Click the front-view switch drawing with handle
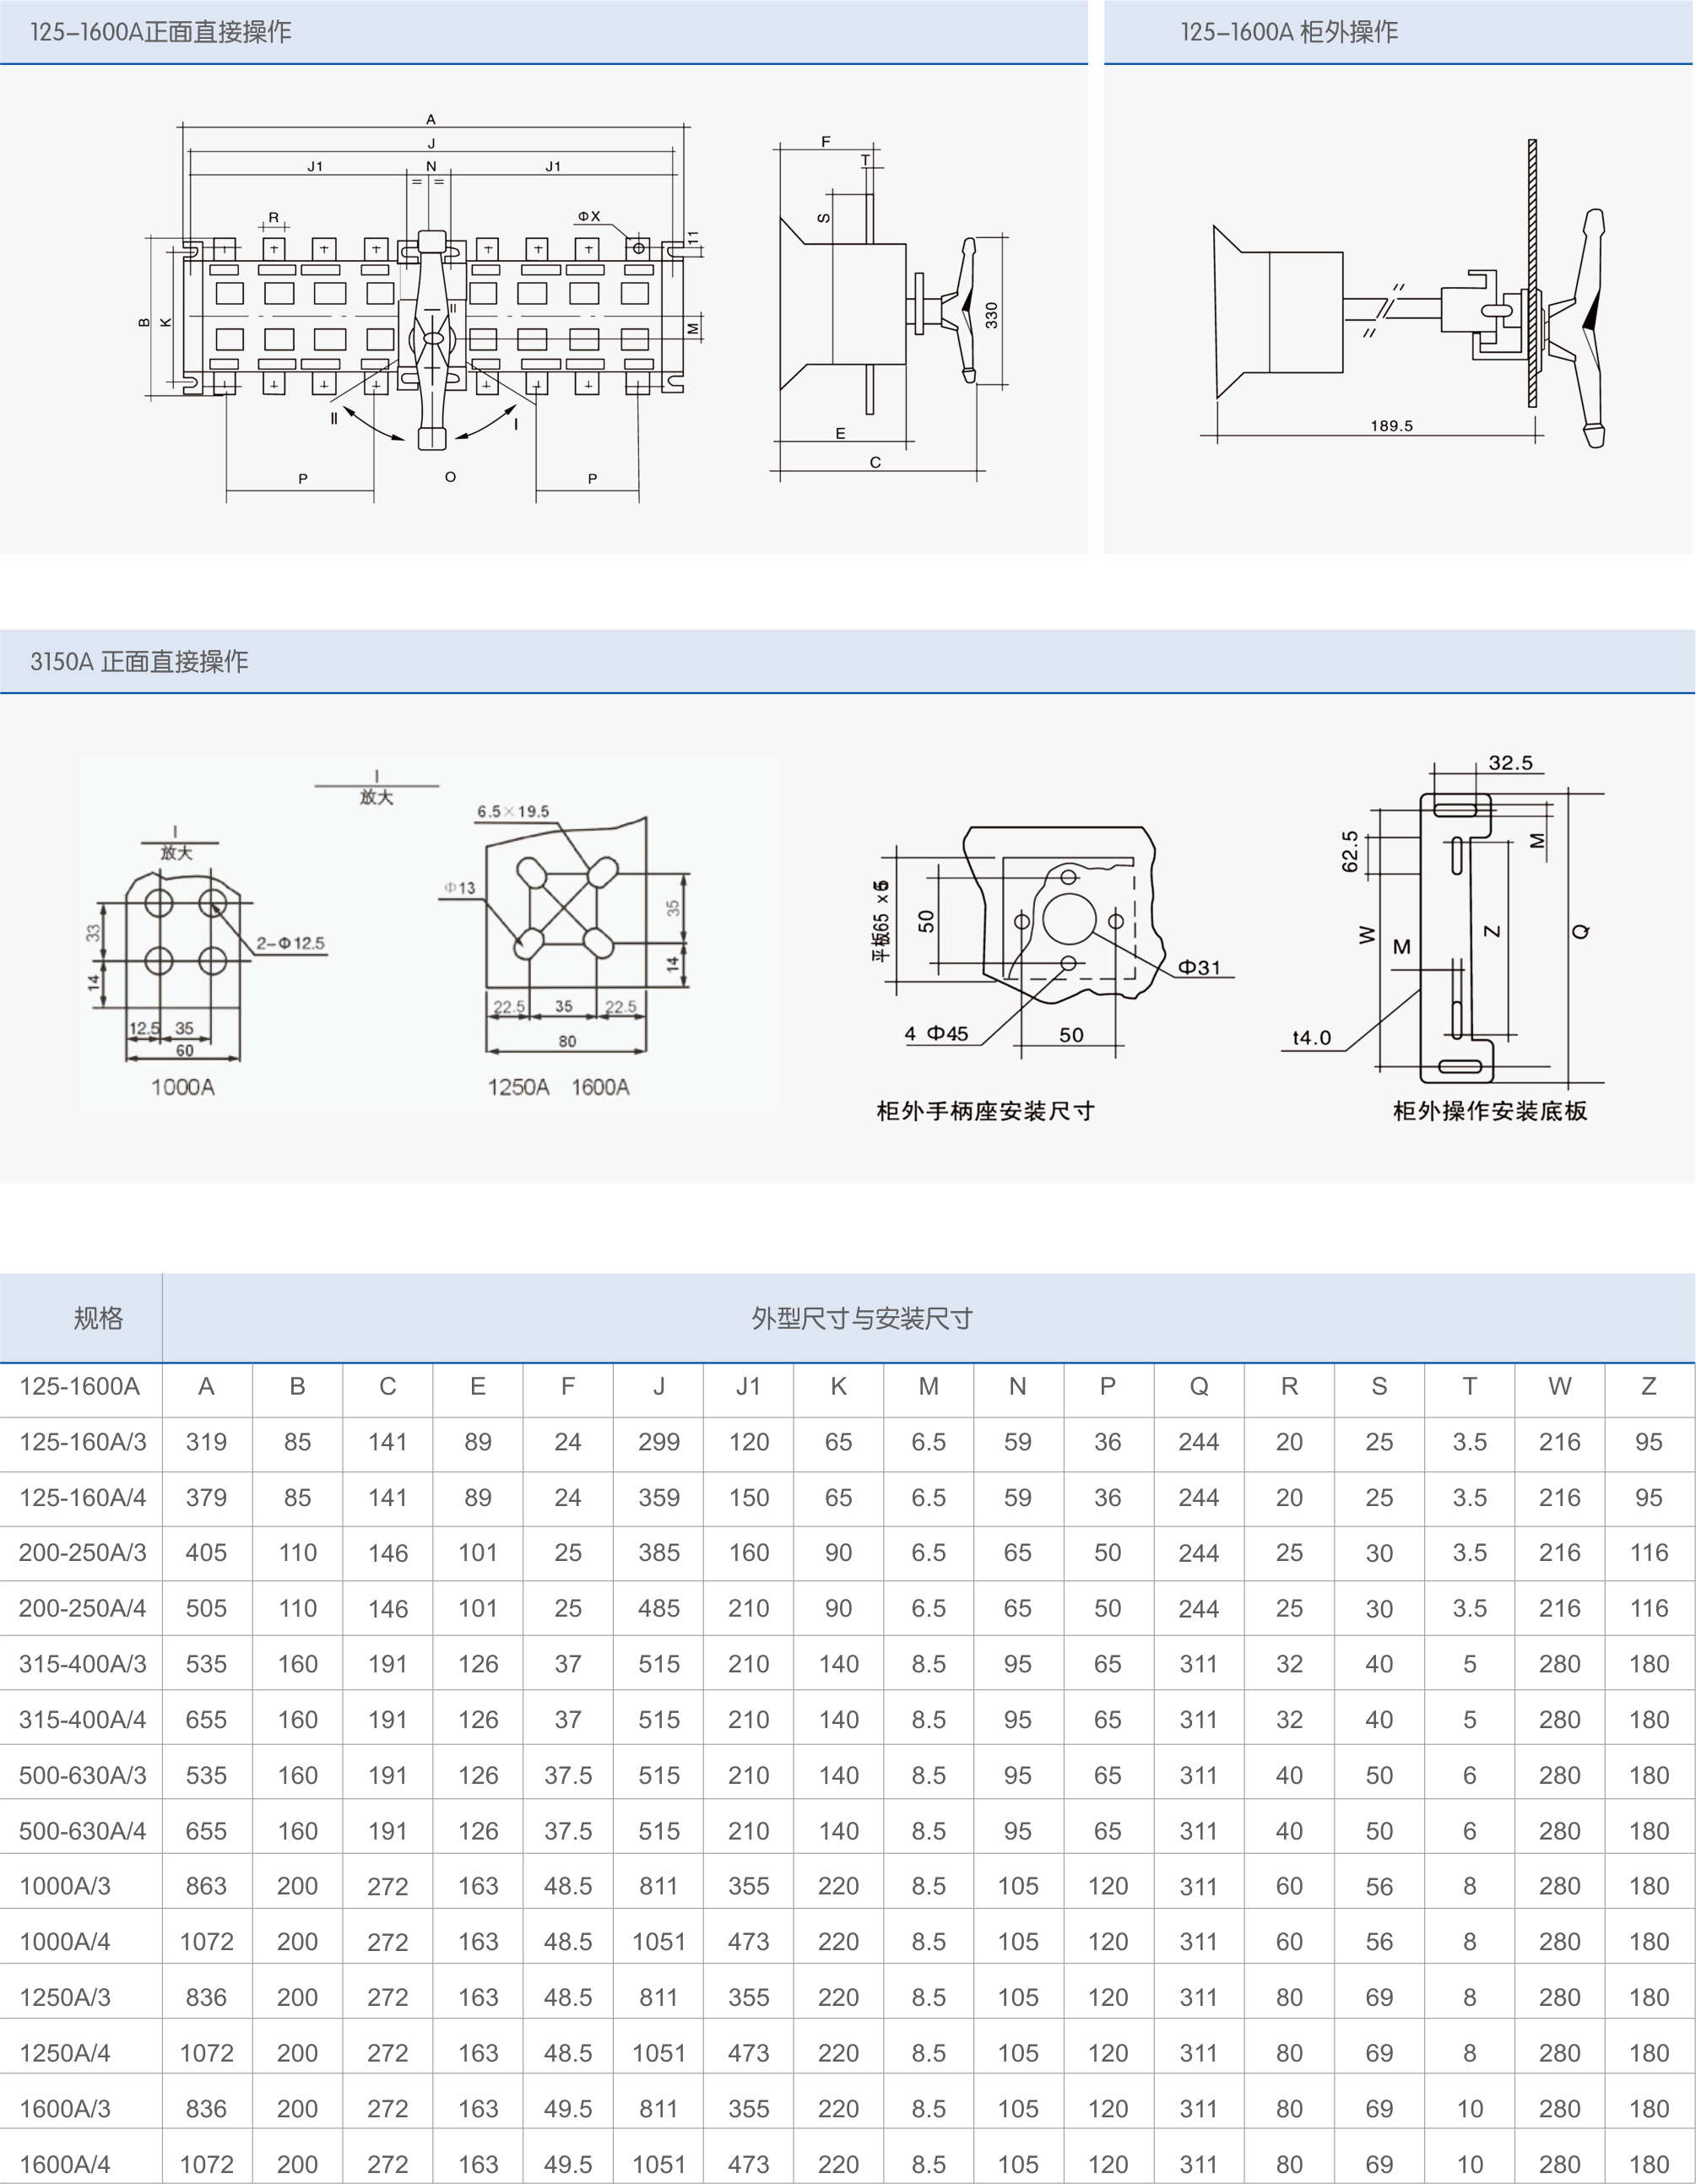This screenshot has height=2184, width=1696. (425, 308)
